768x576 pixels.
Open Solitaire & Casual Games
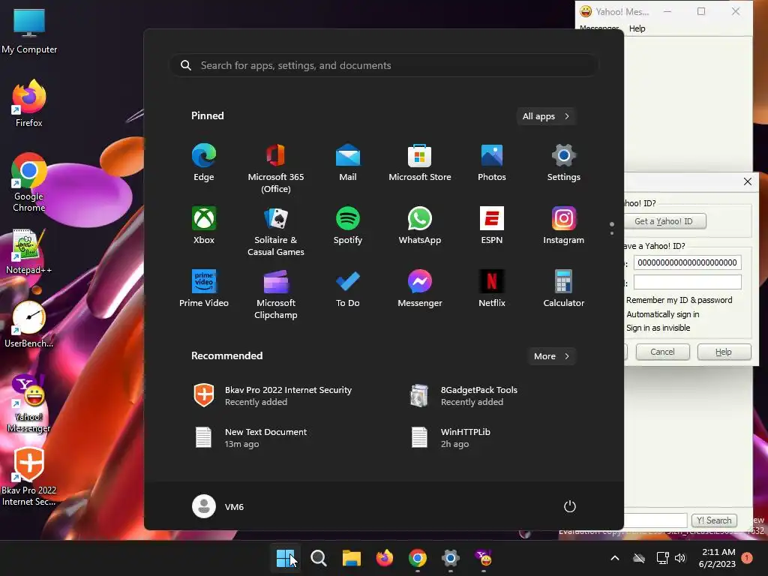(276, 232)
